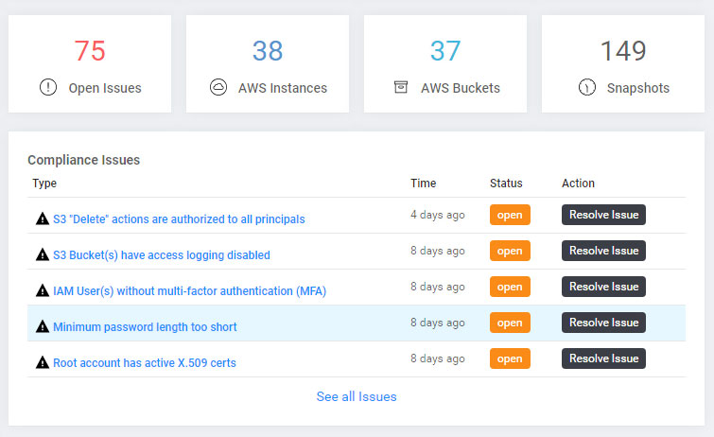Click 8 days ago in S3 Bucket(s) row
Viewport: 714px width, 437px height.
coord(438,251)
